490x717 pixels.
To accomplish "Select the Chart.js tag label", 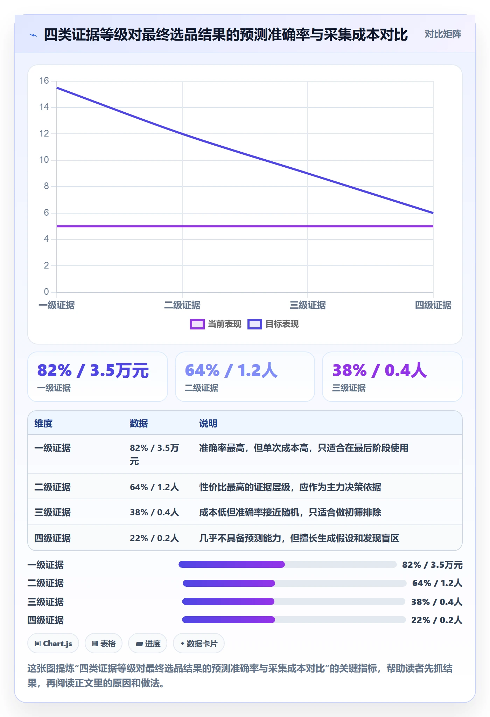I will click(x=57, y=643).
